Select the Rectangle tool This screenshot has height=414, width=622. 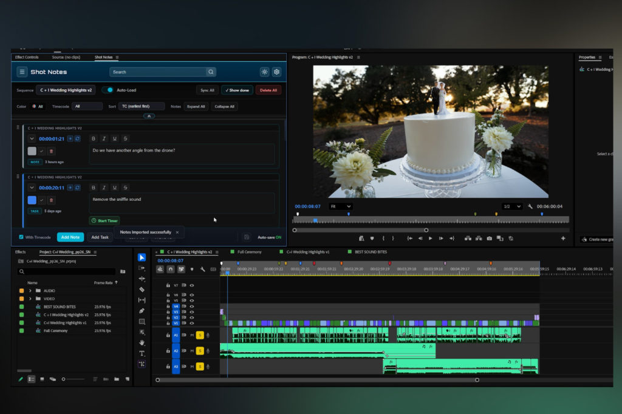point(142,322)
